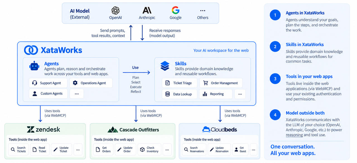Click the magnifier icon on Search Reservations
357x163 pixels.
(186, 150)
